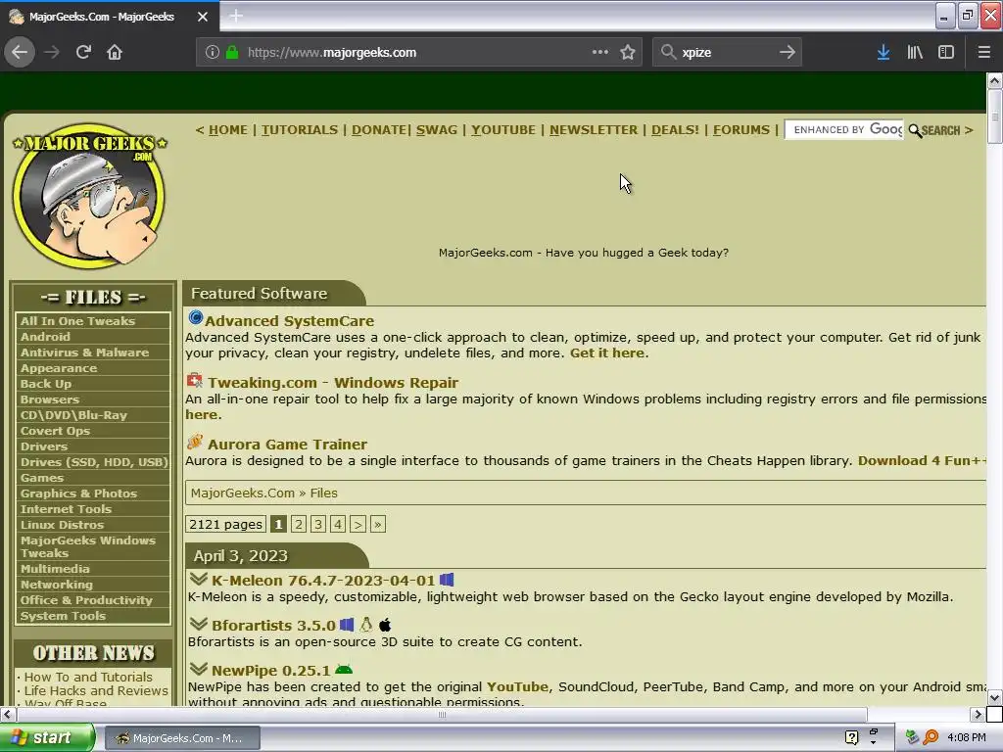Open the DEALS! menu link
Viewport: 1003px width, 752px height.
676,130
